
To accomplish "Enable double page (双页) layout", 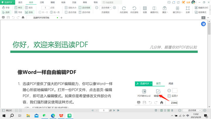I will point(29,8).
